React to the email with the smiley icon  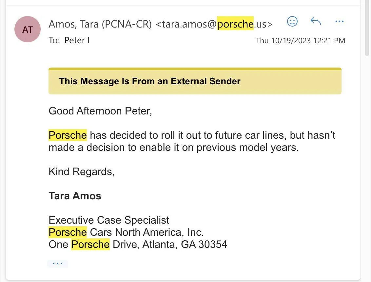pyautogui.click(x=292, y=22)
